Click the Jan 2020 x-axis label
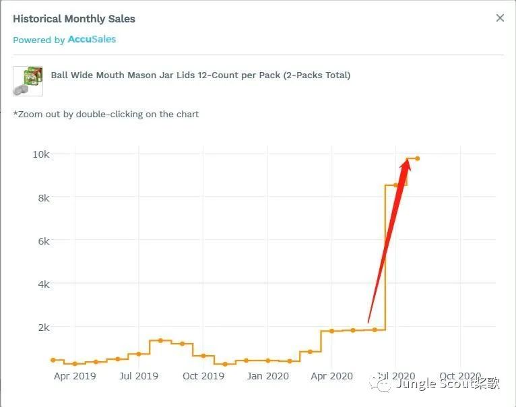This screenshot has width=516, height=407. 267,376
